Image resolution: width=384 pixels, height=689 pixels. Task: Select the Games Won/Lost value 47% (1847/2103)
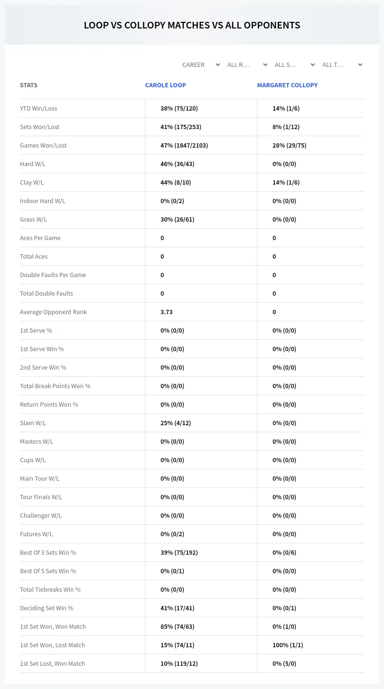(184, 145)
